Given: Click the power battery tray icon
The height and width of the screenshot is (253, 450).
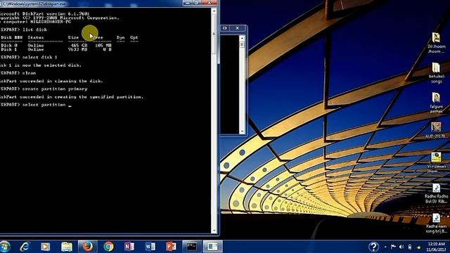Looking at the screenshot, I should (410, 247).
